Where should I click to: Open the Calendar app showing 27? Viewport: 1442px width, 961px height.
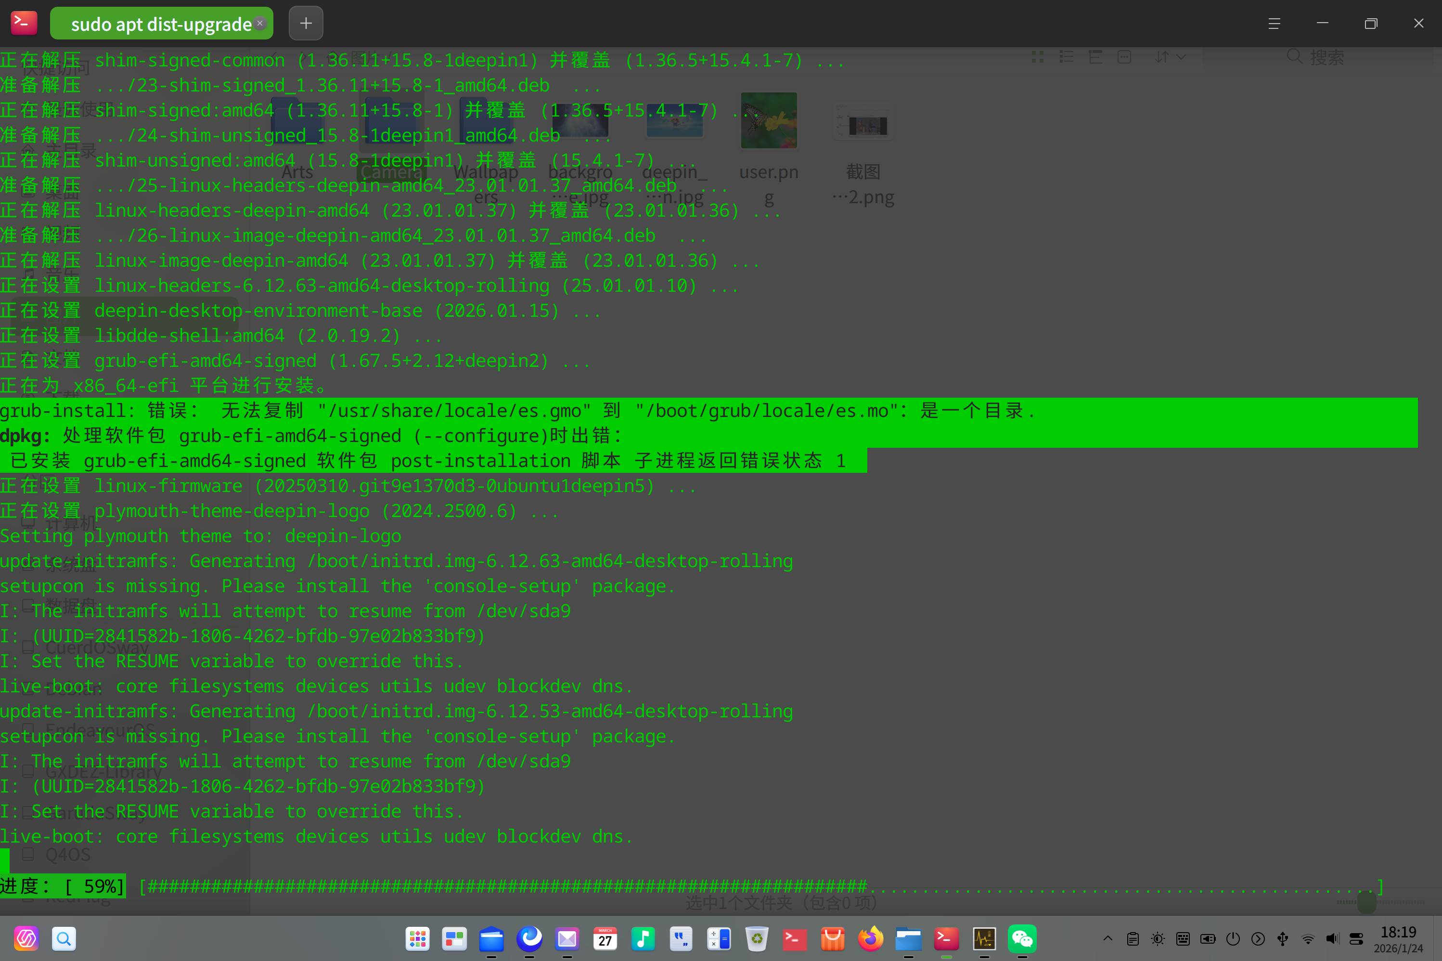click(605, 938)
